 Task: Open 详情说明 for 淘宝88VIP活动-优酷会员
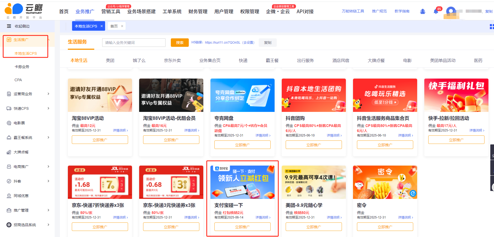click(192, 130)
